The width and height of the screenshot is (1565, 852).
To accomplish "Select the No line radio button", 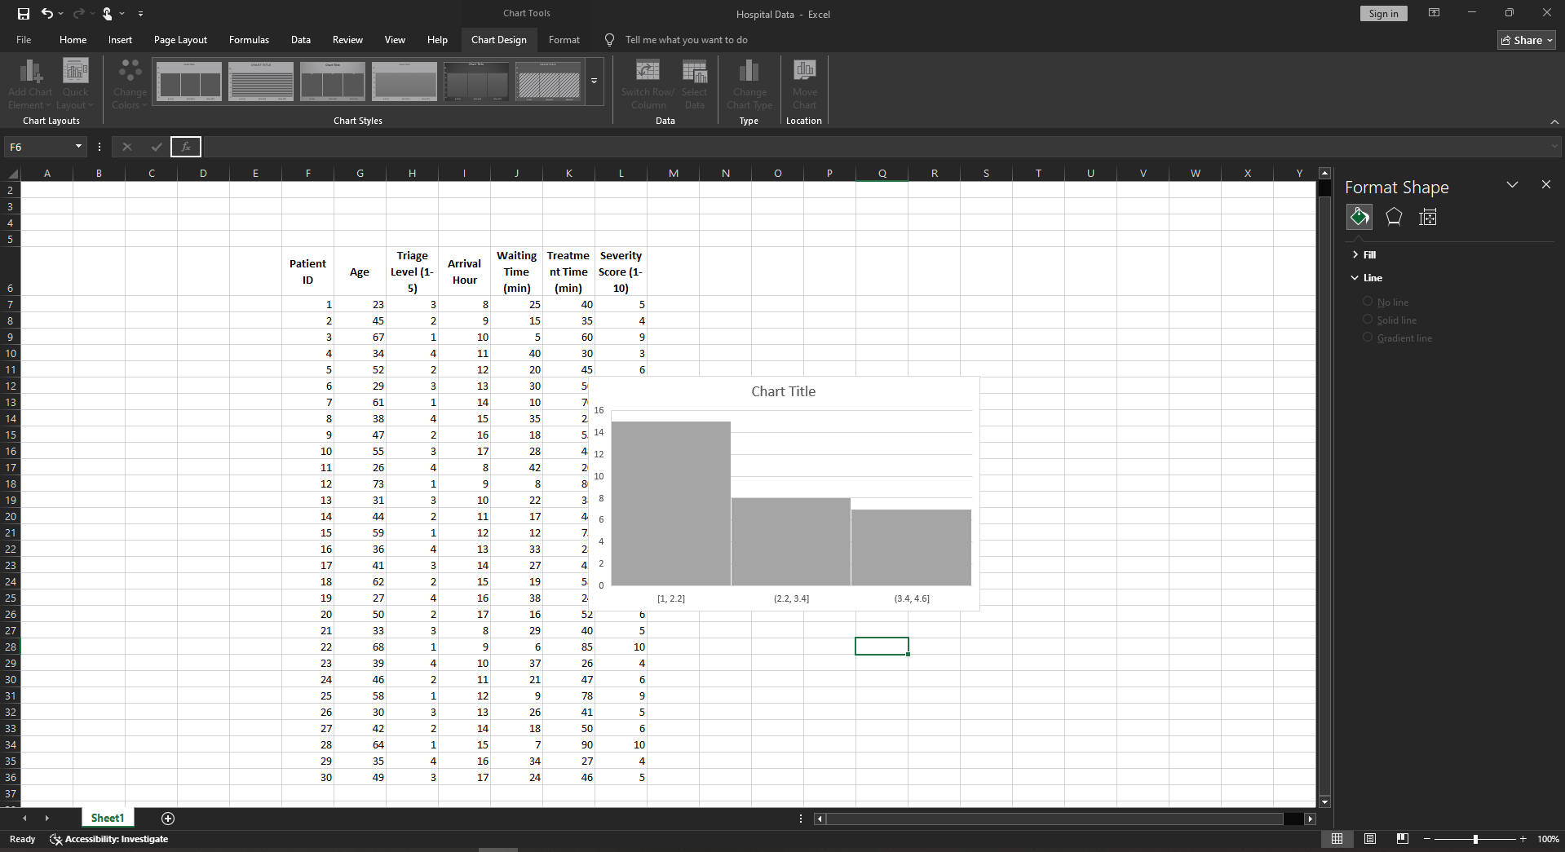I will tap(1368, 302).
